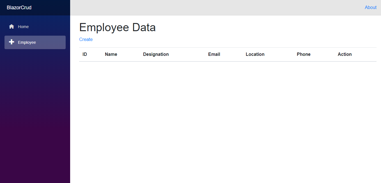Select the Name column header
The height and width of the screenshot is (183, 381).
click(111, 54)
